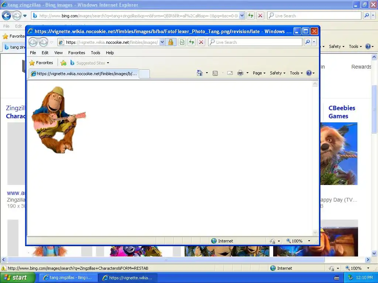Click the search magnifier in the Bing window

click(x=367, y=15)
